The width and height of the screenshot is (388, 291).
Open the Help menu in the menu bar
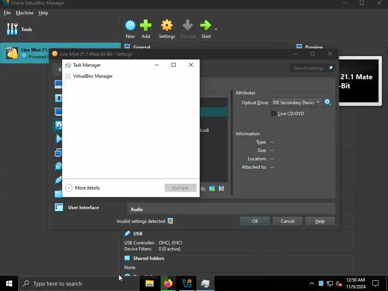point(43,13)
